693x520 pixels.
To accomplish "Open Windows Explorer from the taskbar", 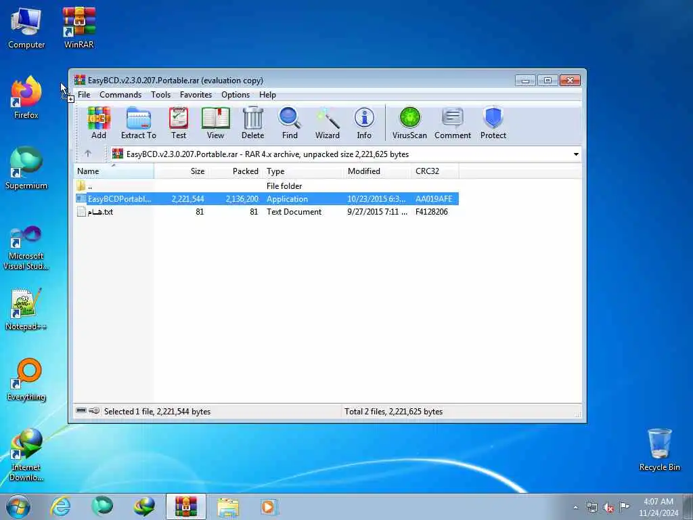I will tap(228, 506).
